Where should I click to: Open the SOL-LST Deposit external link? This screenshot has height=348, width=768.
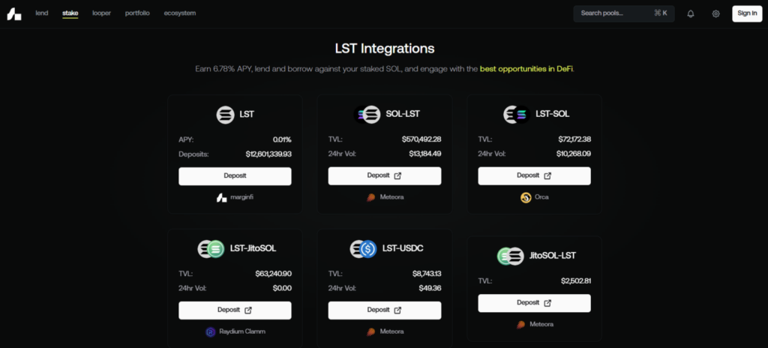click(384, 176)
